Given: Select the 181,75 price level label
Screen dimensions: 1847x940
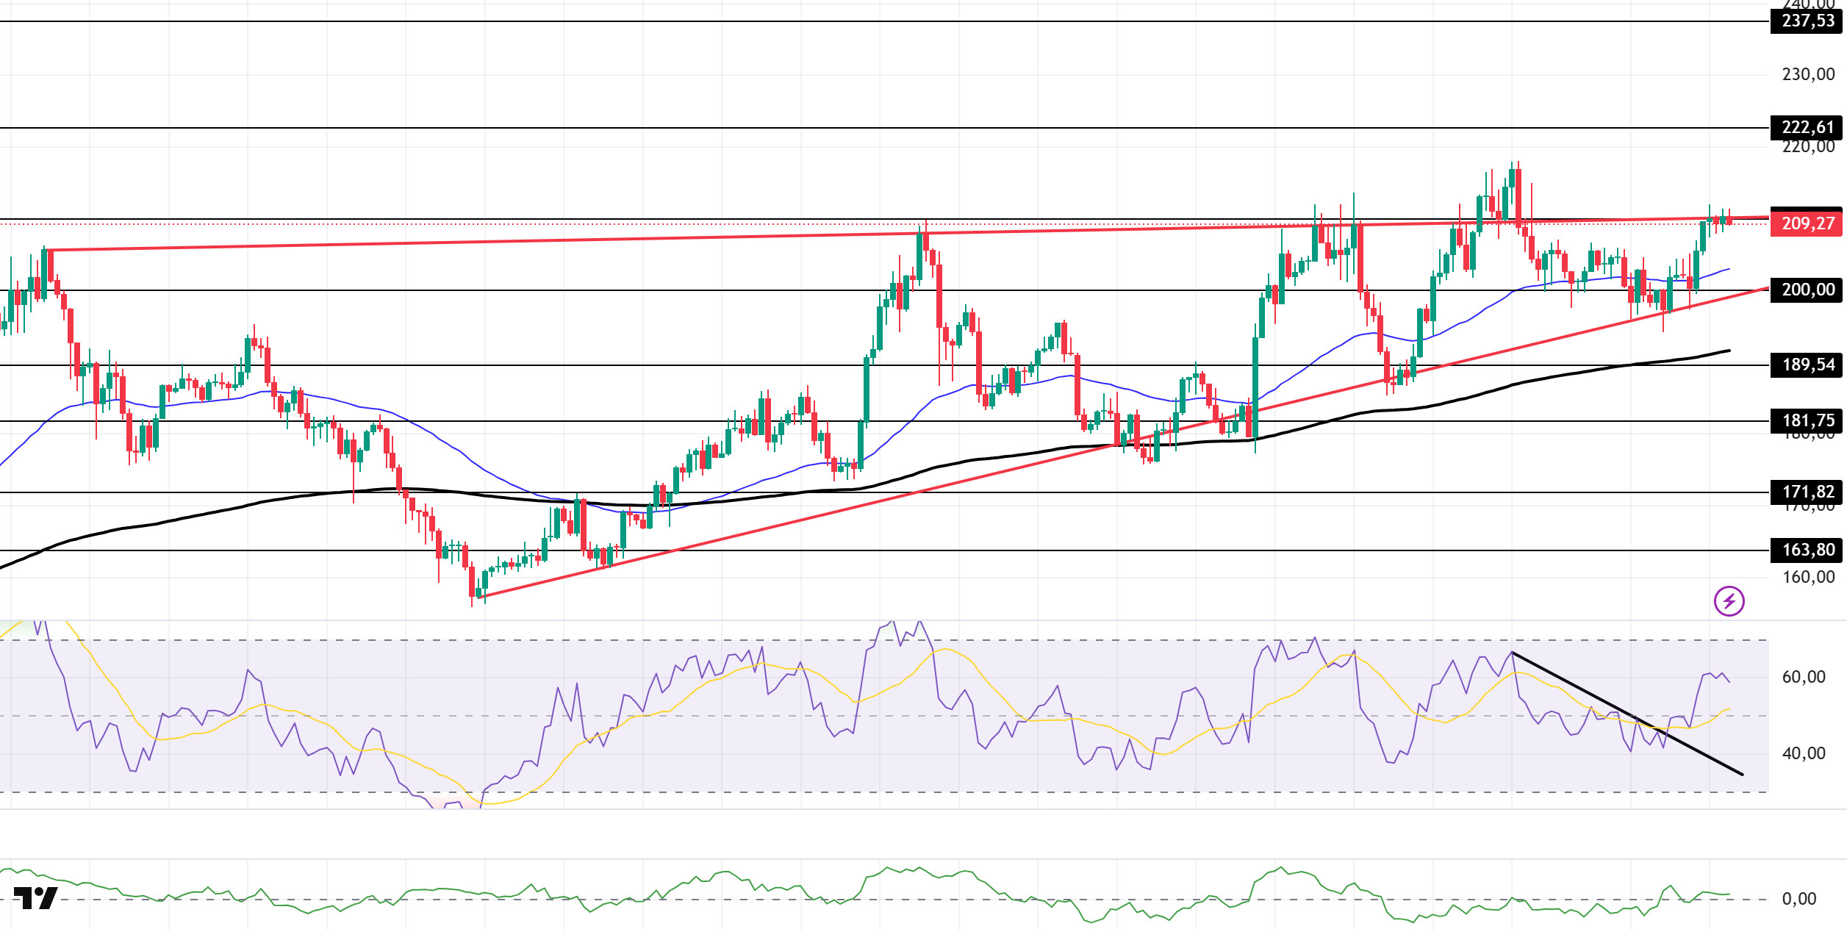Looking at the screenshot, I should tap(1808, 420).
